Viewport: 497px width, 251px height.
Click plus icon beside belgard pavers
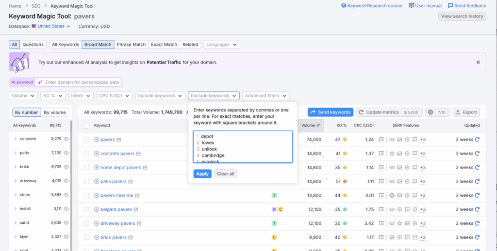point(96,210)
